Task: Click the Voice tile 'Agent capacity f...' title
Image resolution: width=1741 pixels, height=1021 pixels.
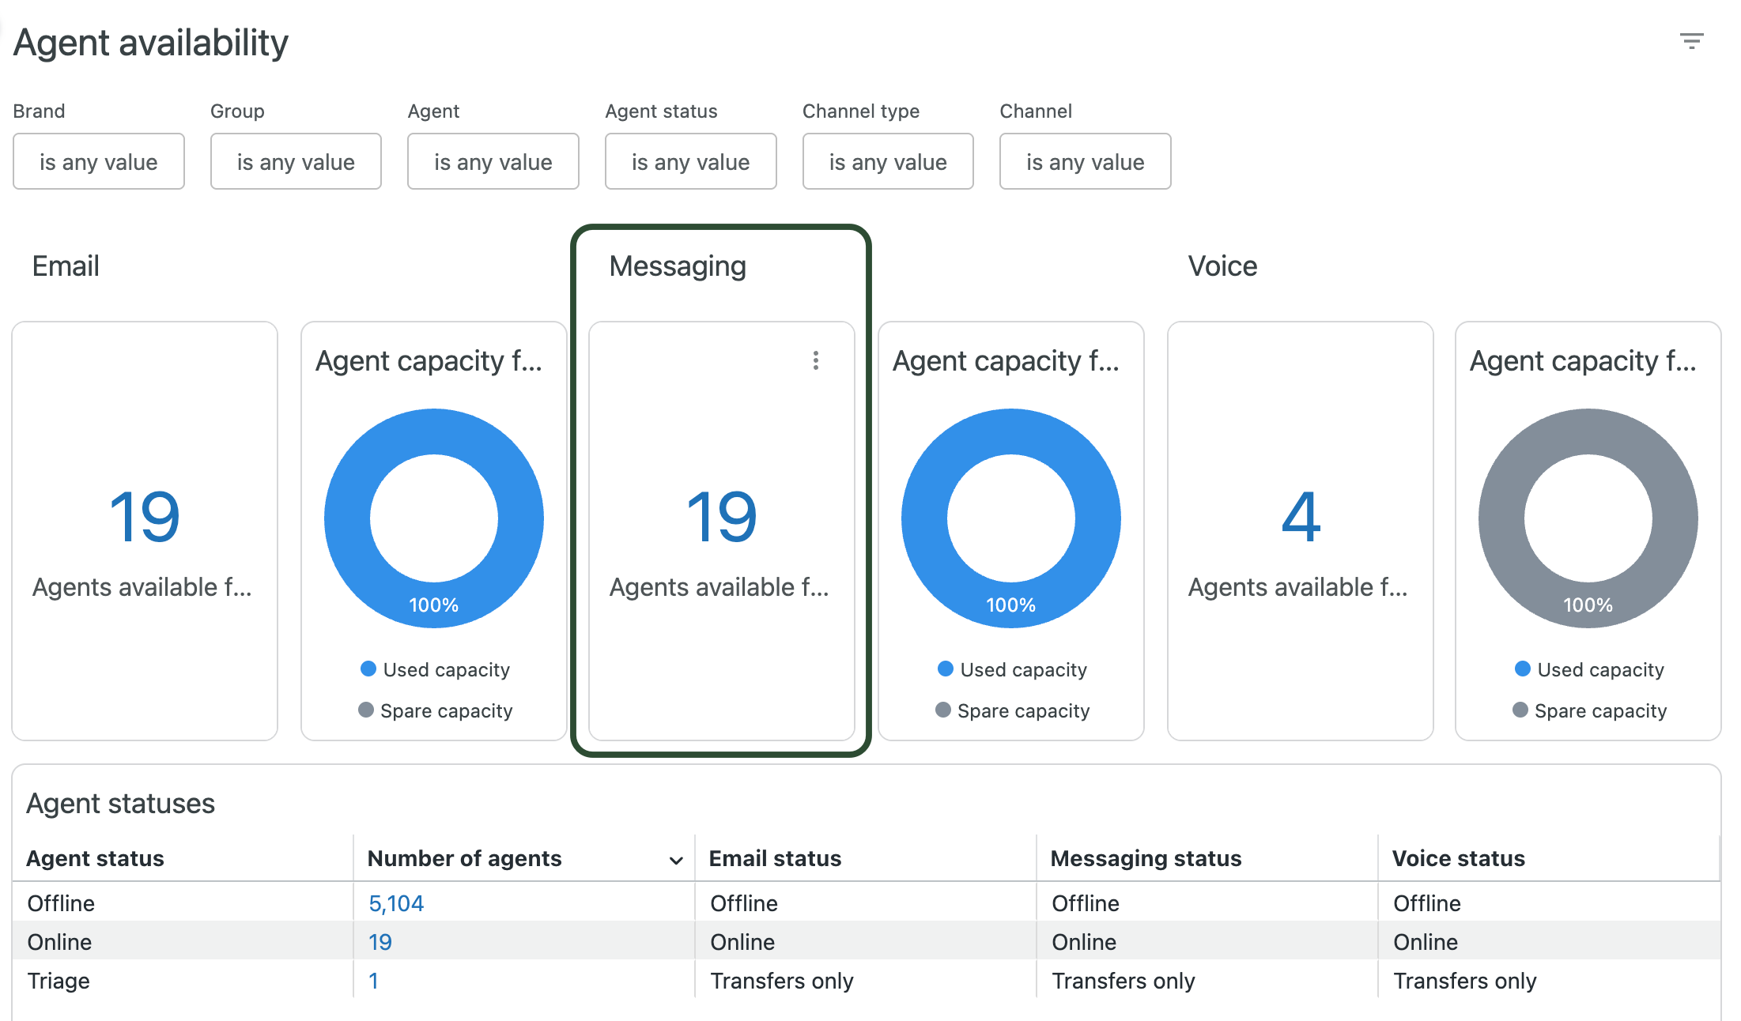Action: [1583, 360]
